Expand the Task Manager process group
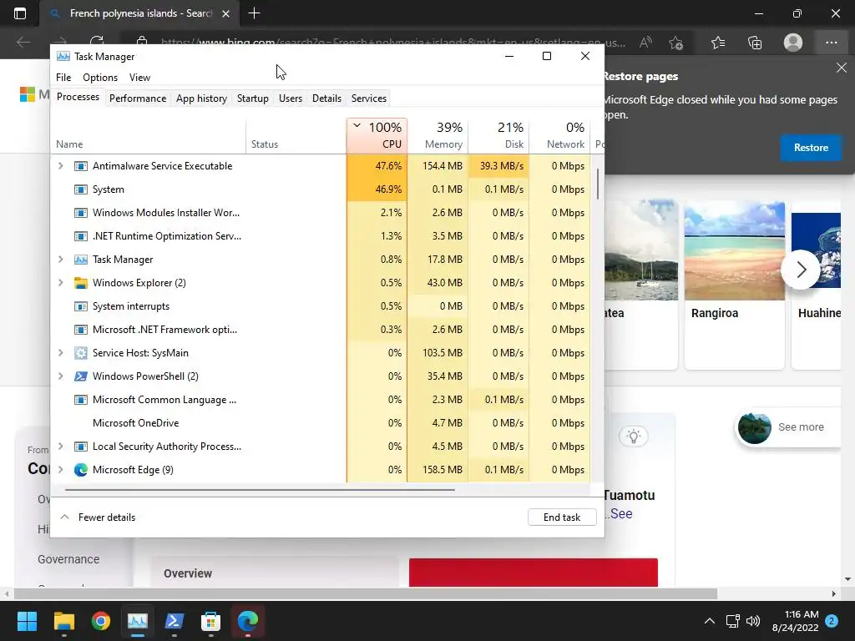 point(60,260)
